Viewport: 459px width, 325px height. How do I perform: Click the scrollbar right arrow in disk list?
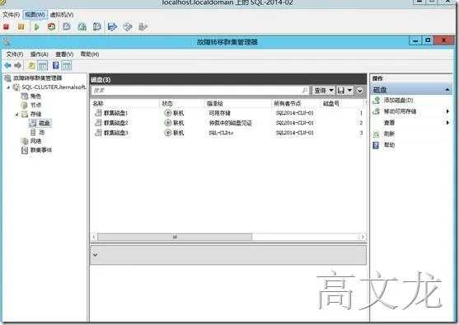(363, 237)
